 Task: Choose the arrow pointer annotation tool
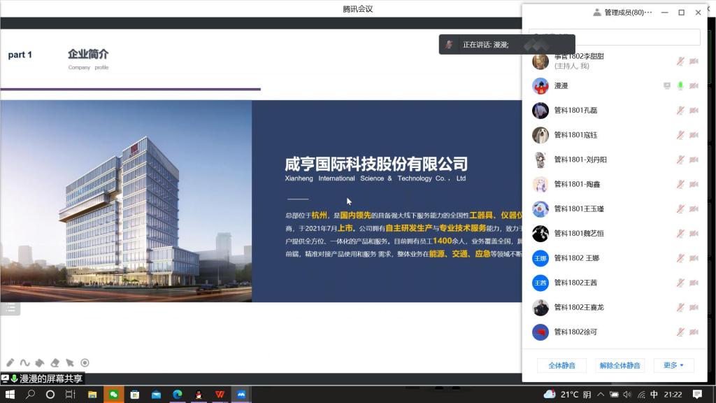70,362
